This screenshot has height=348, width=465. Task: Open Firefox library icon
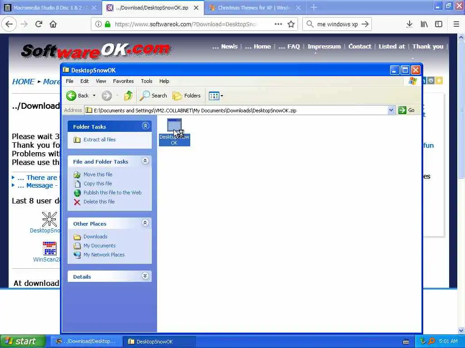[424, 24]
